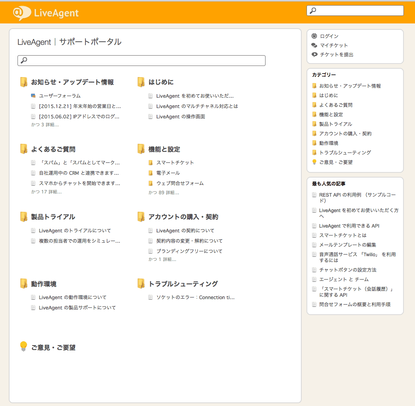
Task: Click the login power icon
Action: pyautogui.click(x=314, y=36)
